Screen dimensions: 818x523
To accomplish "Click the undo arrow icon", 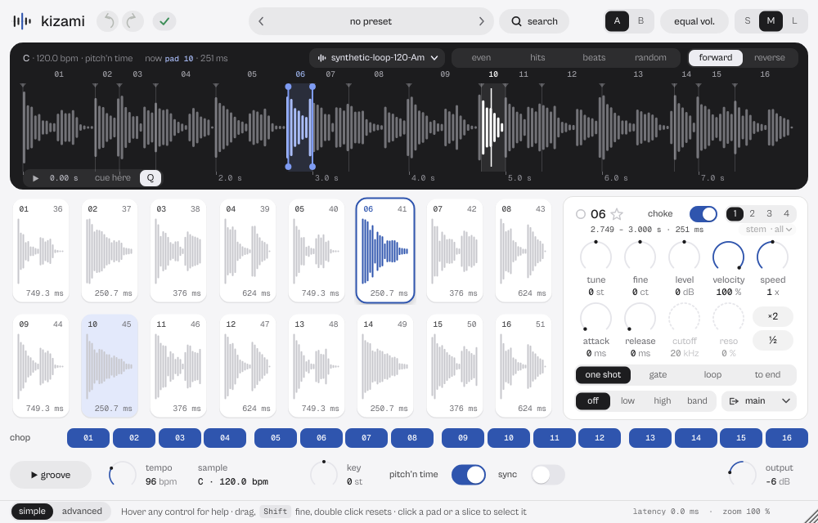I will coord(108,21).
